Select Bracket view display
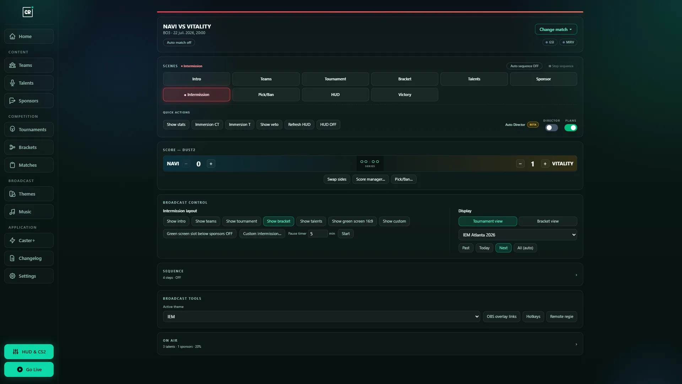Viewport: 682px width, 384px height. click(x=548, y=221)
